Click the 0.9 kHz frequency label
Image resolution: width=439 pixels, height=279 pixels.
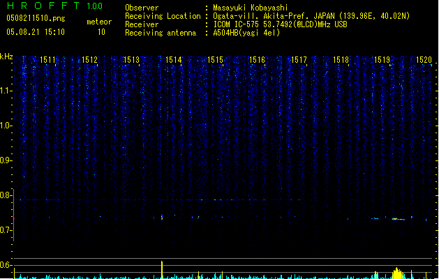click(6, 160)
